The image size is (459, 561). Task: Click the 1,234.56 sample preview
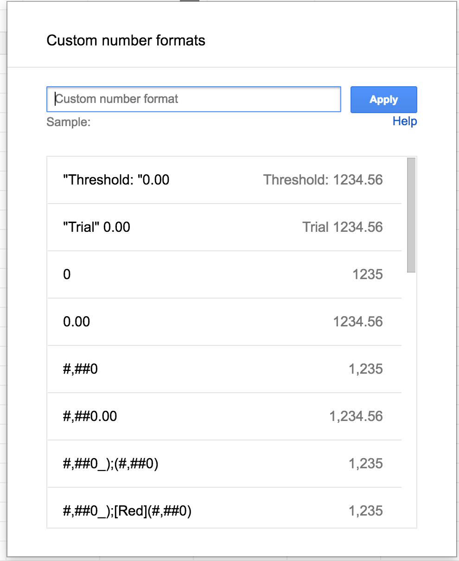[x=356, y=416]
